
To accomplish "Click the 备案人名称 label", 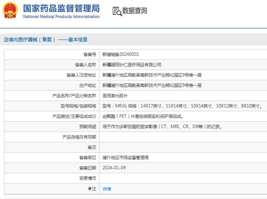I will [x=85, y=65].
